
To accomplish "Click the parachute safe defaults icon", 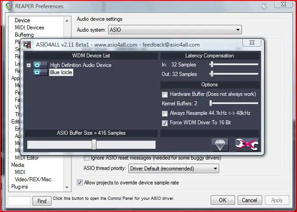I will tap(220, 145).
